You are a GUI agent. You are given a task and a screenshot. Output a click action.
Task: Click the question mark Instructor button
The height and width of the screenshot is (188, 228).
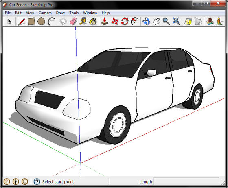coord(37,181)
